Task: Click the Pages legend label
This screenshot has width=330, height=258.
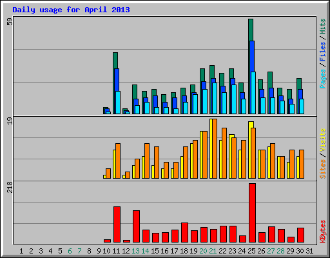Action: pos(322,79)
